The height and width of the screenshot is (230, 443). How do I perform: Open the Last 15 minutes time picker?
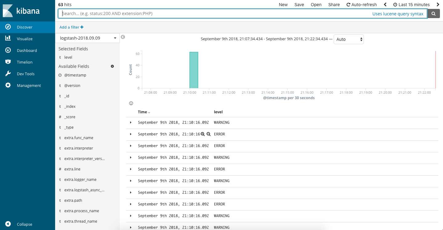point(411,5)
